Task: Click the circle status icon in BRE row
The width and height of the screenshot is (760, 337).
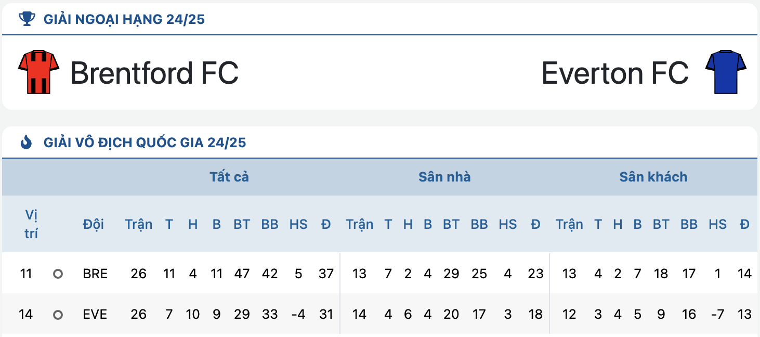Action: click(x=58, y=274)
